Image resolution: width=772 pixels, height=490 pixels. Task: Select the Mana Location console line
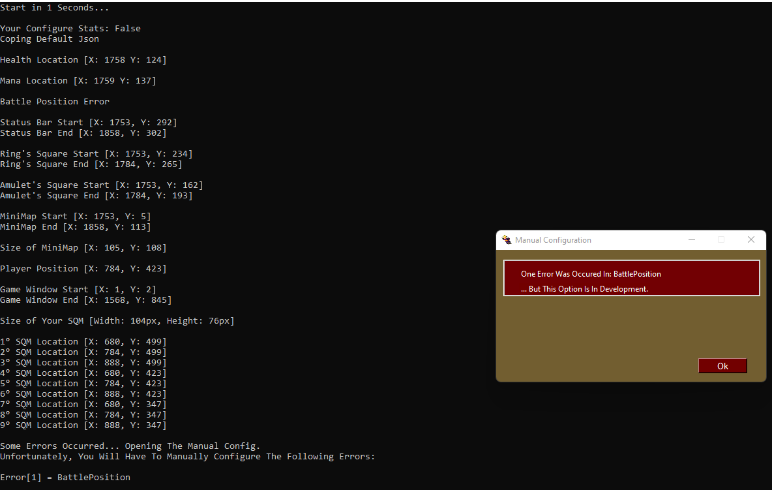(x=78, y=80)
